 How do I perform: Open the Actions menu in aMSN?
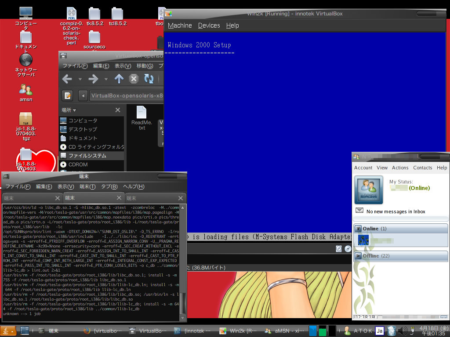[x=400, y=168]
